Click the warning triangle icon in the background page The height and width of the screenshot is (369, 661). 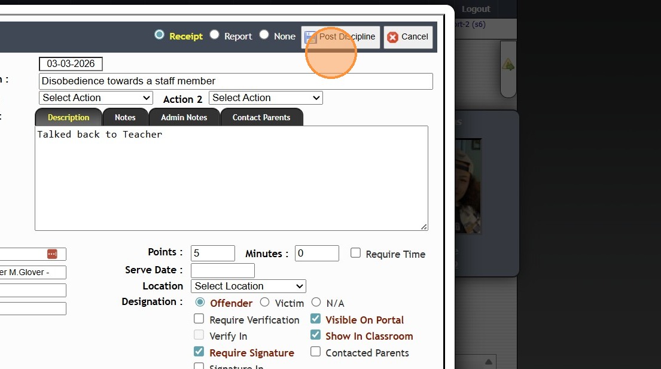(508, 65)
